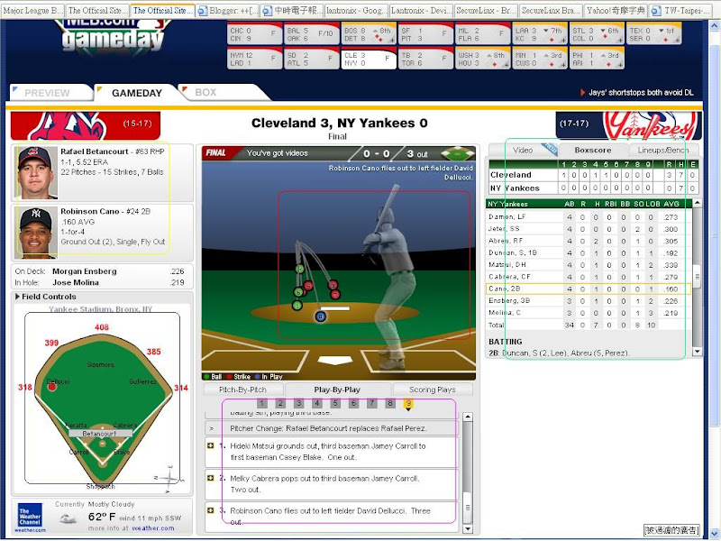Click the compass rose on field map
This screenshot has width=721, height=541.
169,477
